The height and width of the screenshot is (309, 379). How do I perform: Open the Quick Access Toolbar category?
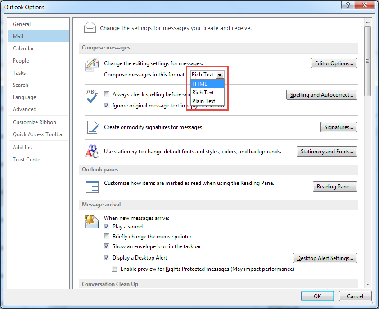click(38, 134)
